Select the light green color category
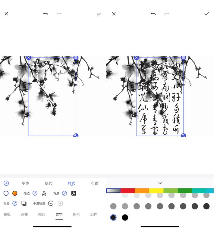 point(171,191)
